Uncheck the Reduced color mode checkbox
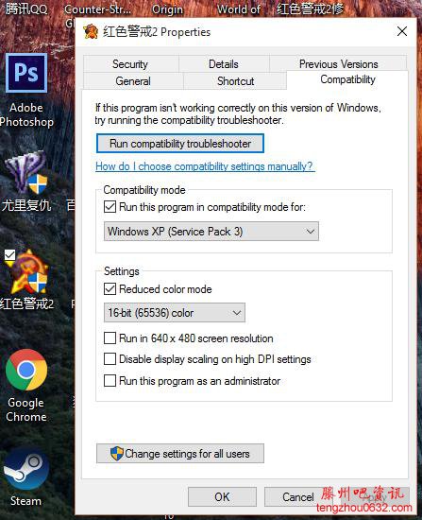Viewport: 422px width, 520px height. point(110,289)
